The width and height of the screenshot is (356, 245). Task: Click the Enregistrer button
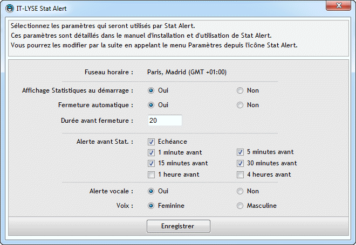[179, 226]
